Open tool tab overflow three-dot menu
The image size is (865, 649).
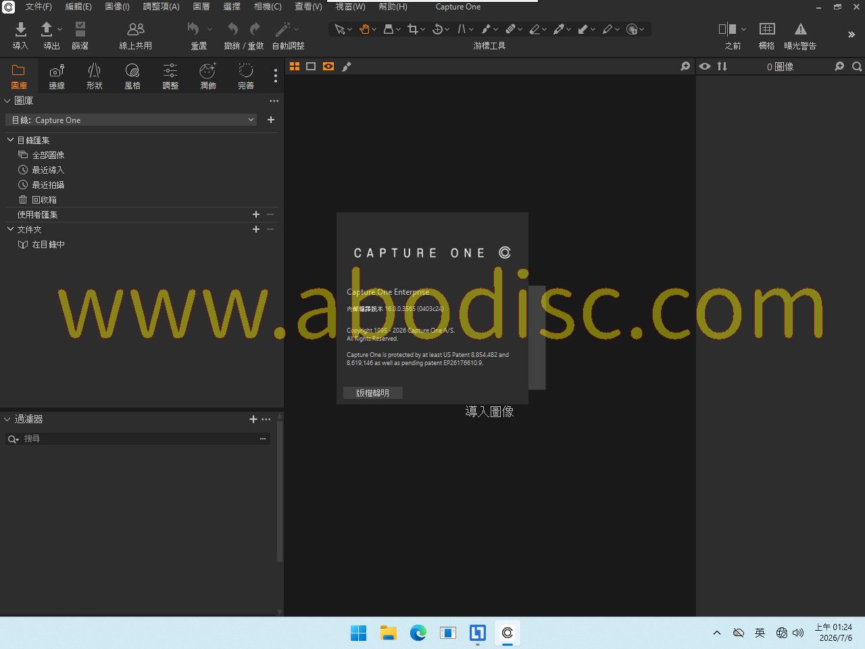point(276,76)
